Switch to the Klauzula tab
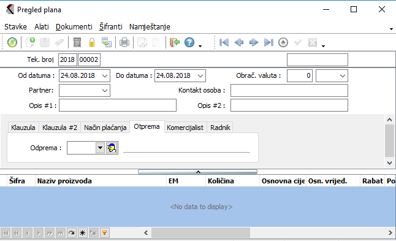The width and height of the screenshot is (396, 241). click(23, 128)
